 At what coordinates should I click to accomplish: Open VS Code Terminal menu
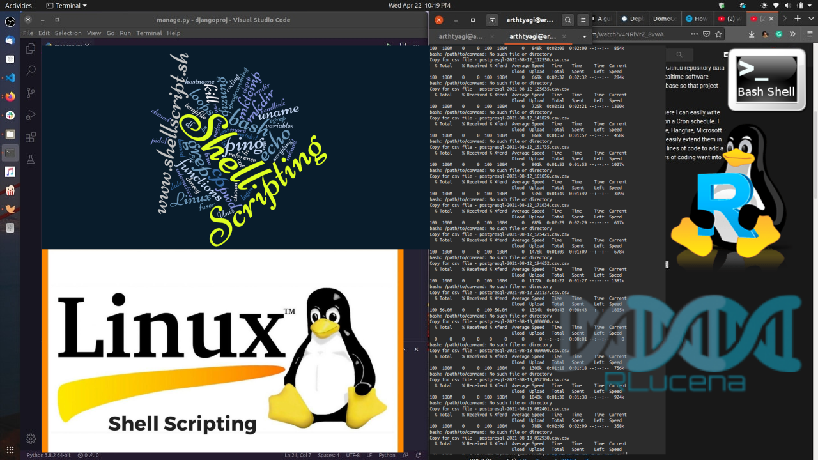[149, 33]
